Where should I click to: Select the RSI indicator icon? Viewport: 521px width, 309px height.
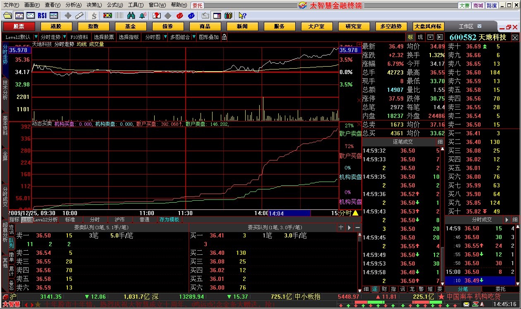click(42, 16)
